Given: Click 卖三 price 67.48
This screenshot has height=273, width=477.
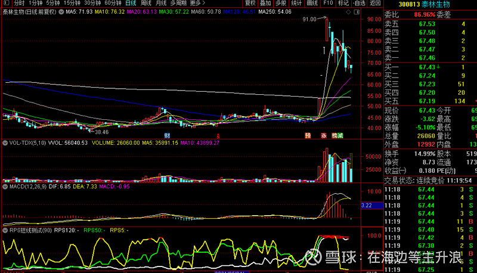Looking at the screenshot, I should (427, 41).
